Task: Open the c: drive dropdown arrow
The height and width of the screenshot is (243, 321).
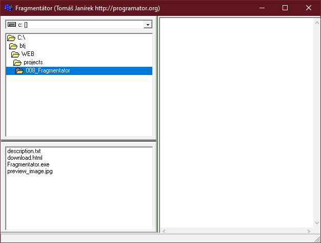Action: (148, 25)
